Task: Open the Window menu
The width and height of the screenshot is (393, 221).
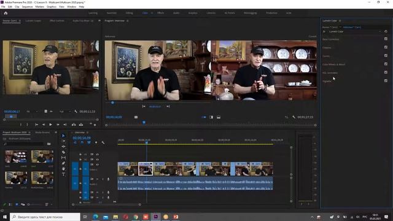Action: click(71, 7)
